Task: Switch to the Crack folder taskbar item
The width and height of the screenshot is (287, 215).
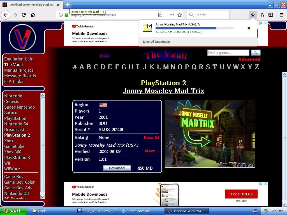Action: tap(52, 211)
